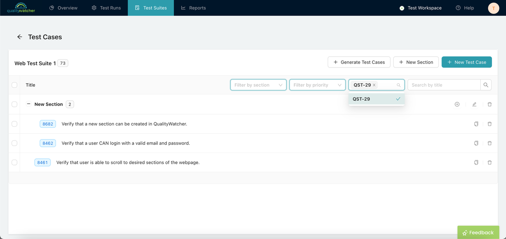Collapse New Section with the minus toggle
506x239 pixels.
28,104
